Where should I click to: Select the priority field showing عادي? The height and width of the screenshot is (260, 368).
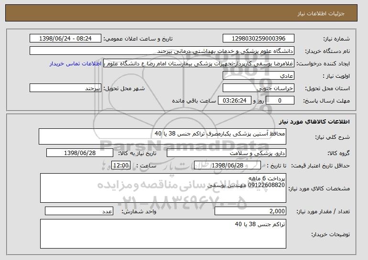259,76
